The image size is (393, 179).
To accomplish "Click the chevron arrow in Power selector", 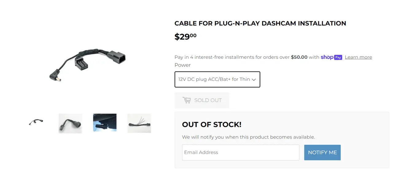I will [x=254, y=80].
